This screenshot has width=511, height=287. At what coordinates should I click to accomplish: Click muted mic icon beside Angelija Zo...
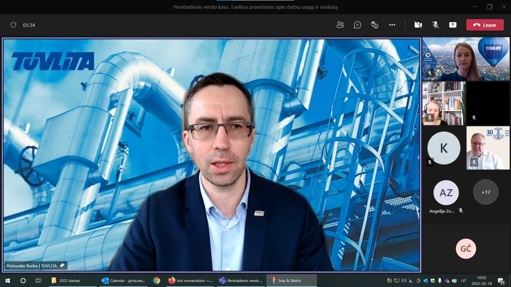click(x=461, y=211)
